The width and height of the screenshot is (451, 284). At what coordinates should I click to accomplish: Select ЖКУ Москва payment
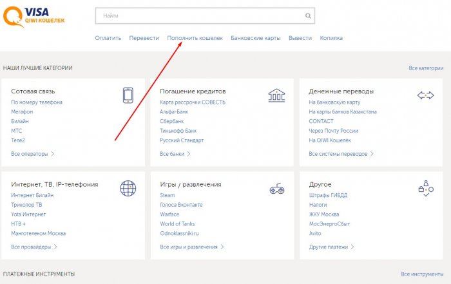324,214
